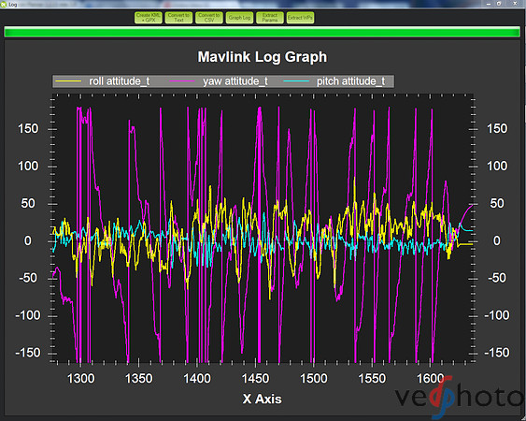Maximize the Log window

(x=499, y=4)
